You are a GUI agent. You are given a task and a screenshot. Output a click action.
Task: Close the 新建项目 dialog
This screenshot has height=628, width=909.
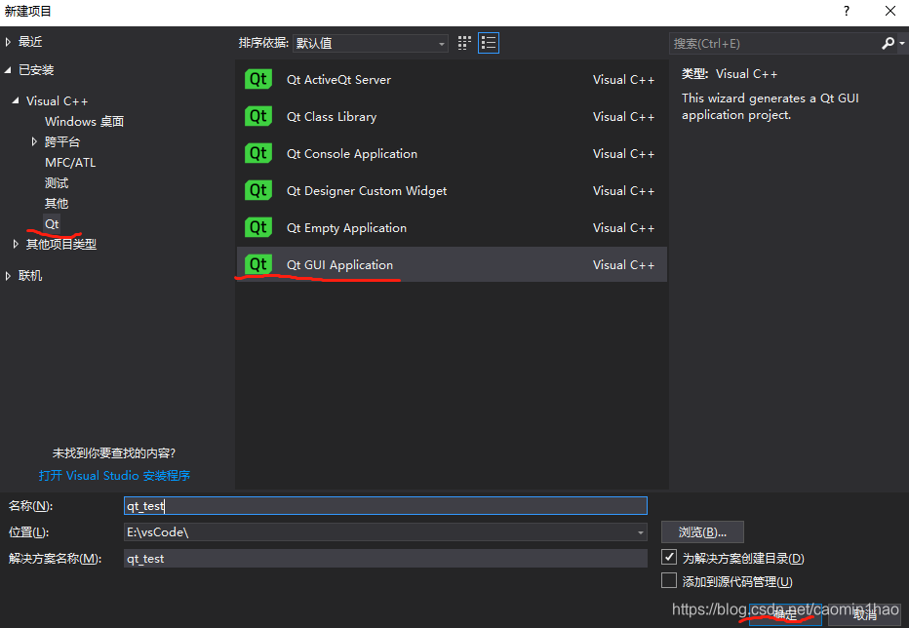pos(890,11)
